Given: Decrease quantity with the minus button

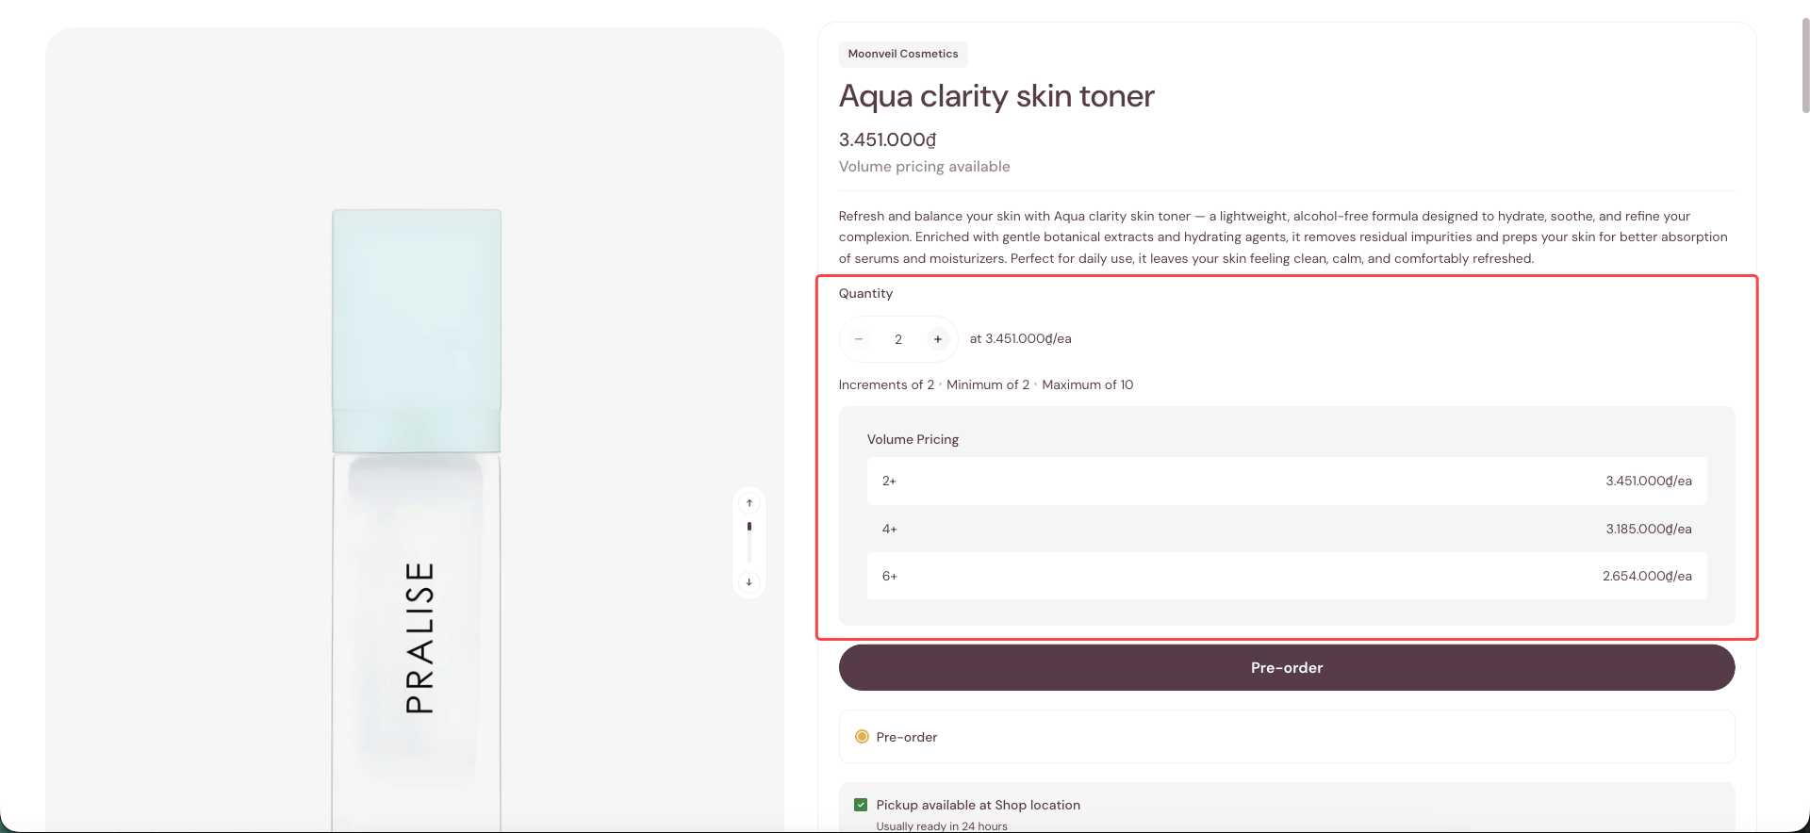Looking at the screenshot, I should 859,339.
